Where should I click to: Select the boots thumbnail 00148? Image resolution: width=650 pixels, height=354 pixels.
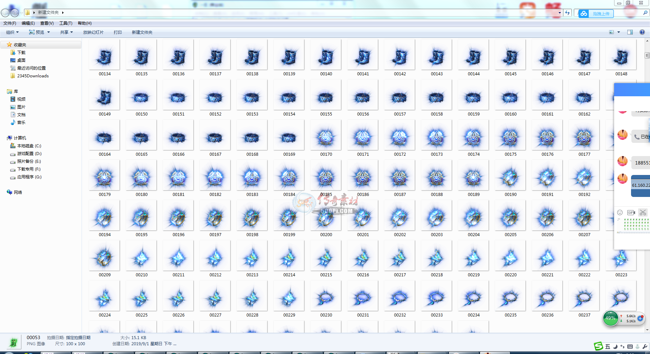coord(621,55)
